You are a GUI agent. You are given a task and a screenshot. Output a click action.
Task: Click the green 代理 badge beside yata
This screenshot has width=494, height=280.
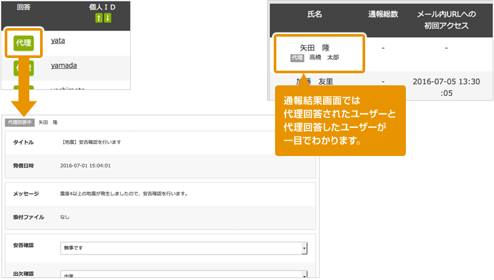pos(24,41)
